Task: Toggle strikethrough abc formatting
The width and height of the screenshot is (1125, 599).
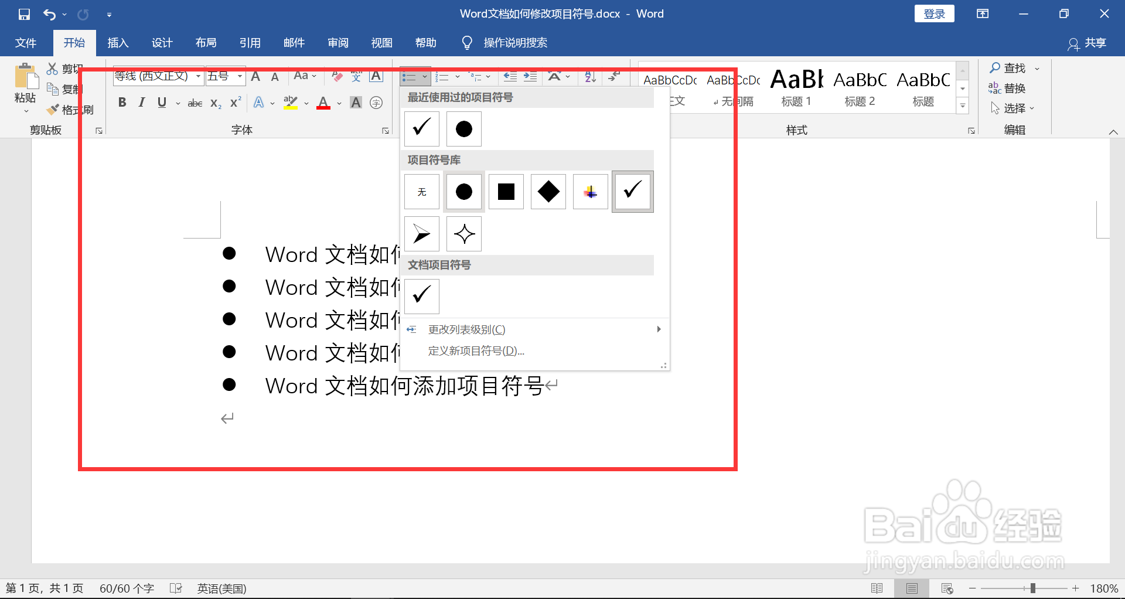Action: [x=195, y=103]
